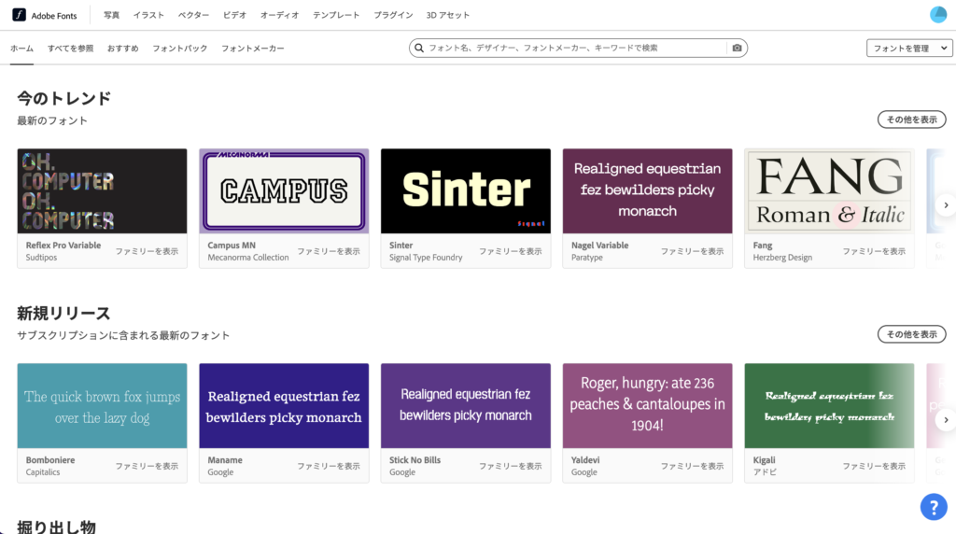Open Reflex Pro Variable preview thumbnail
The image size is (956, 534).
103,190
